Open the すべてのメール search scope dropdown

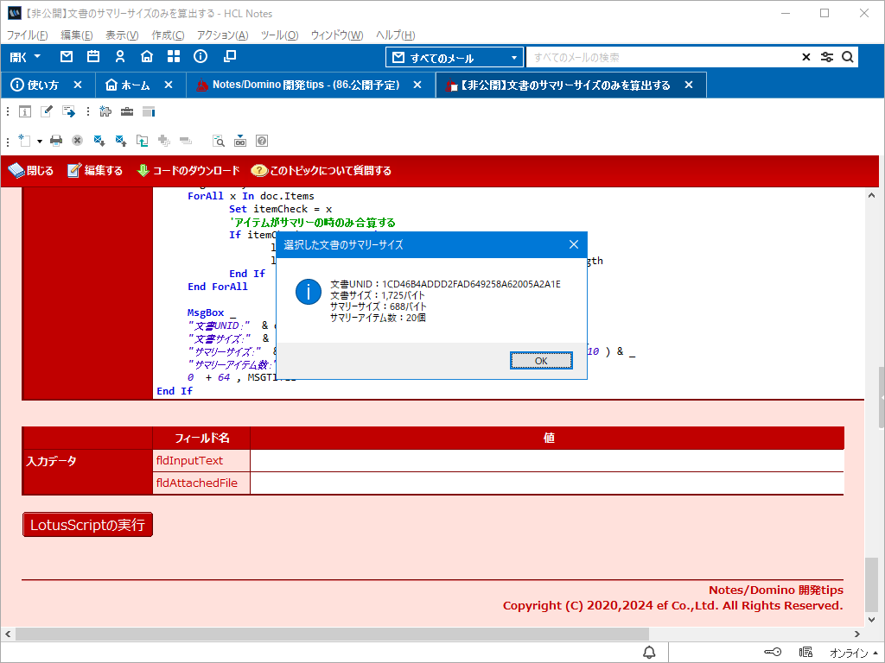coord(455,58)
